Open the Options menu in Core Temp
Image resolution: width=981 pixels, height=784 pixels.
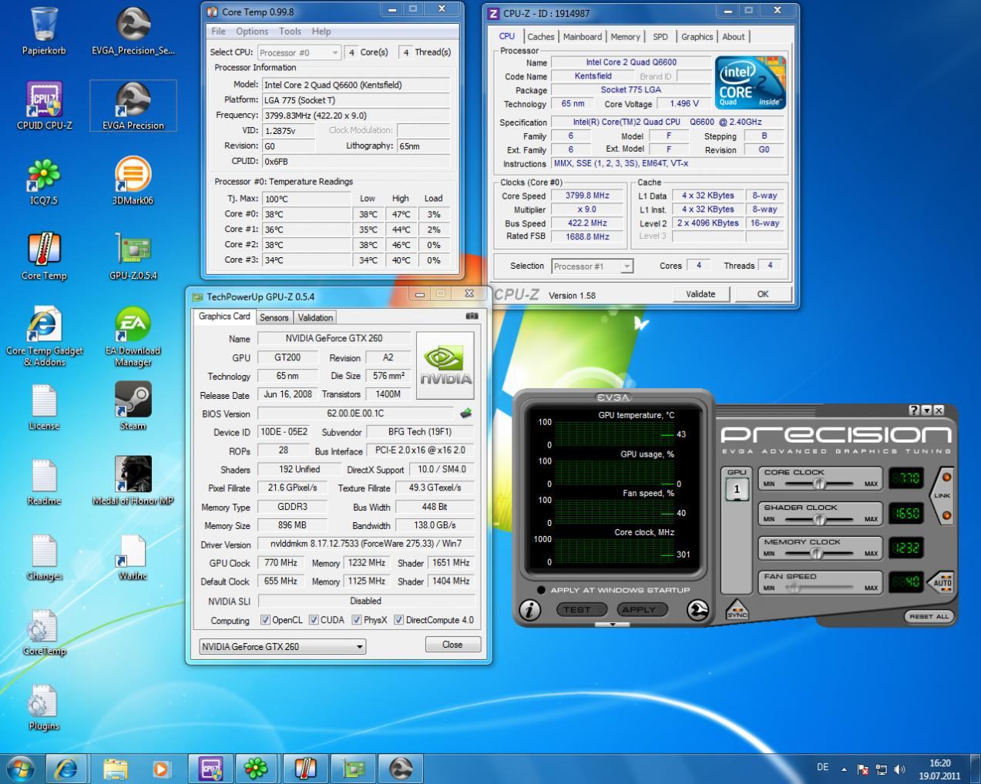pyautogui.click(x=252, y=32)
